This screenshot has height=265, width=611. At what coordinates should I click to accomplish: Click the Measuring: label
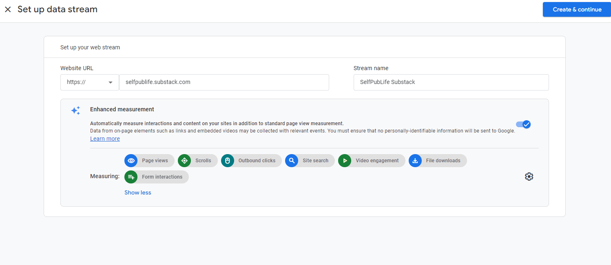tap(105, 177)
